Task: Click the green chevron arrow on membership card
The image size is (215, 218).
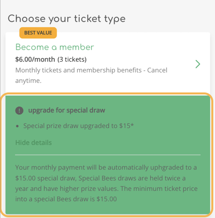Action: [x=198, y=64]
